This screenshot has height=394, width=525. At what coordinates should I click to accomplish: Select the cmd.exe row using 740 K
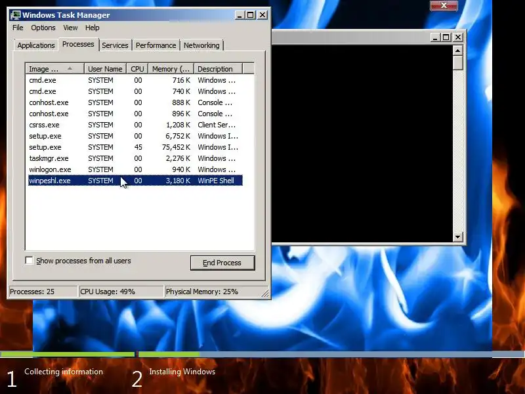pyautogui.click(x=135, y=91)
